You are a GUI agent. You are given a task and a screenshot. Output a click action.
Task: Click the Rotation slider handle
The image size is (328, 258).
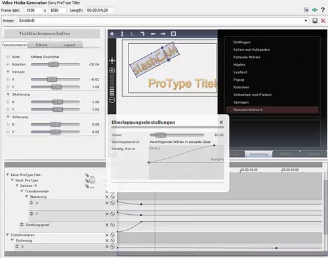[x=54, y=64]
